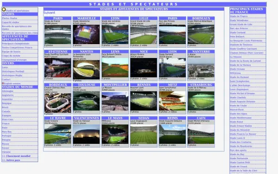This screenshot has width=278, height=174.
Task: Open Angleterre stadiums link
Action: pyautogui.click(x=8, y=95)
